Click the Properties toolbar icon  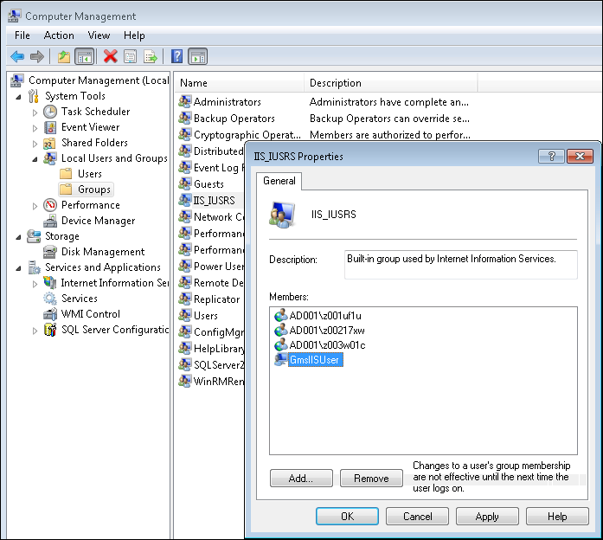click(x=130, y=57)
